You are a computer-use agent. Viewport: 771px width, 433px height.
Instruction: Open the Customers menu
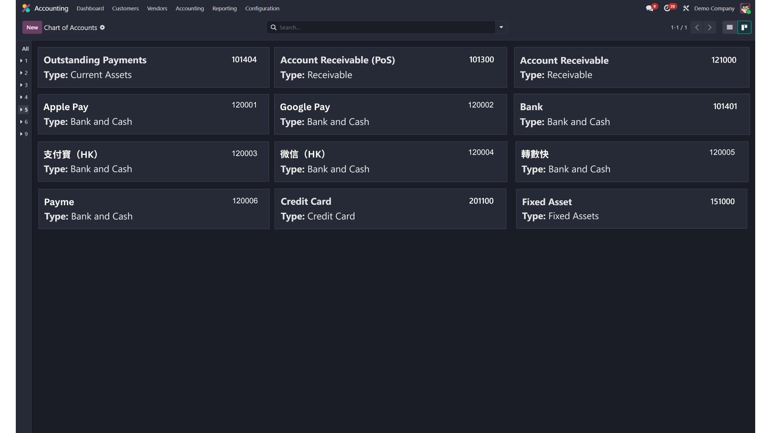[x=125, y=8]
